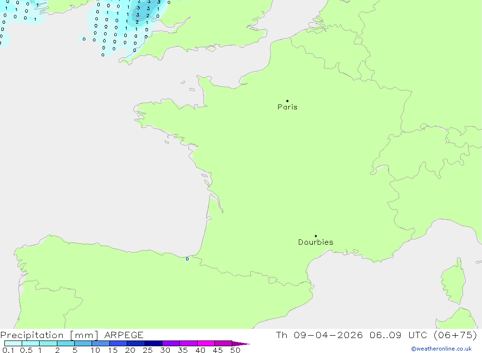Pick the legend swatch between 0.5 and 1
The image size is (482, 353).
click(31, 343)
